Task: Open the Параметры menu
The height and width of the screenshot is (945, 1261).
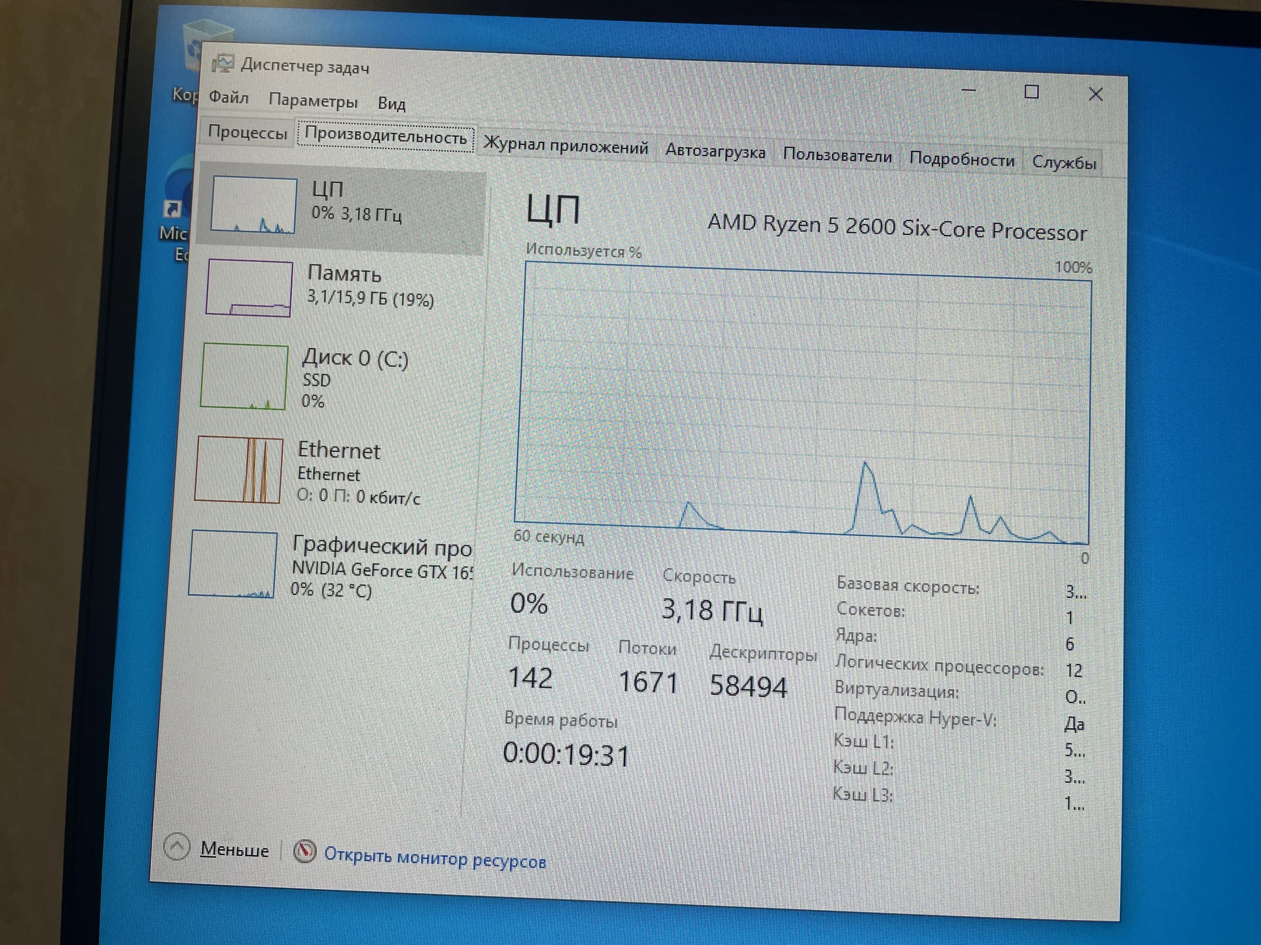Action: (313, 100)
